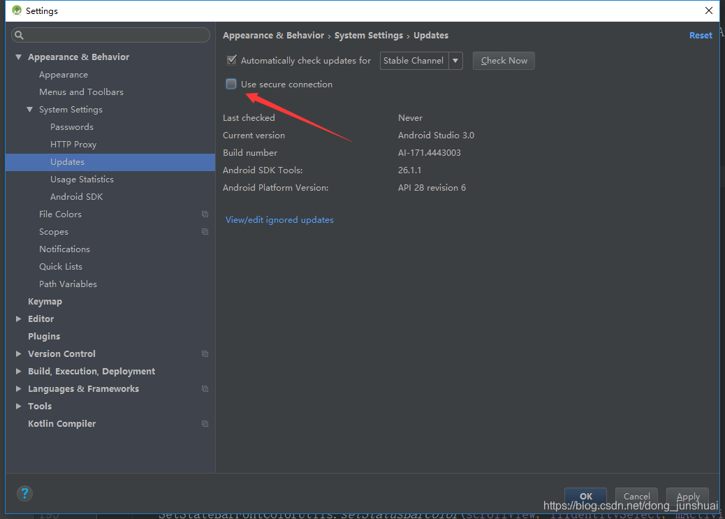Click the project-level icon beside File Colors
Image resolution: width=725 pixels, height=519 pixels.
[205, 214]
